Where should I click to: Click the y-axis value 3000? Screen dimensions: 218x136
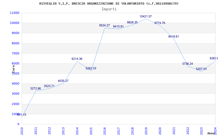[16, 94]
